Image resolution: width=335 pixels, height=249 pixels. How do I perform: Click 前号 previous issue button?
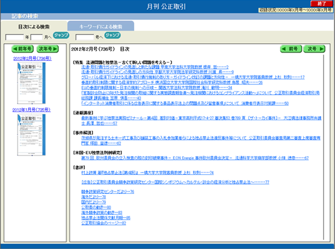[x=291, y=48]
